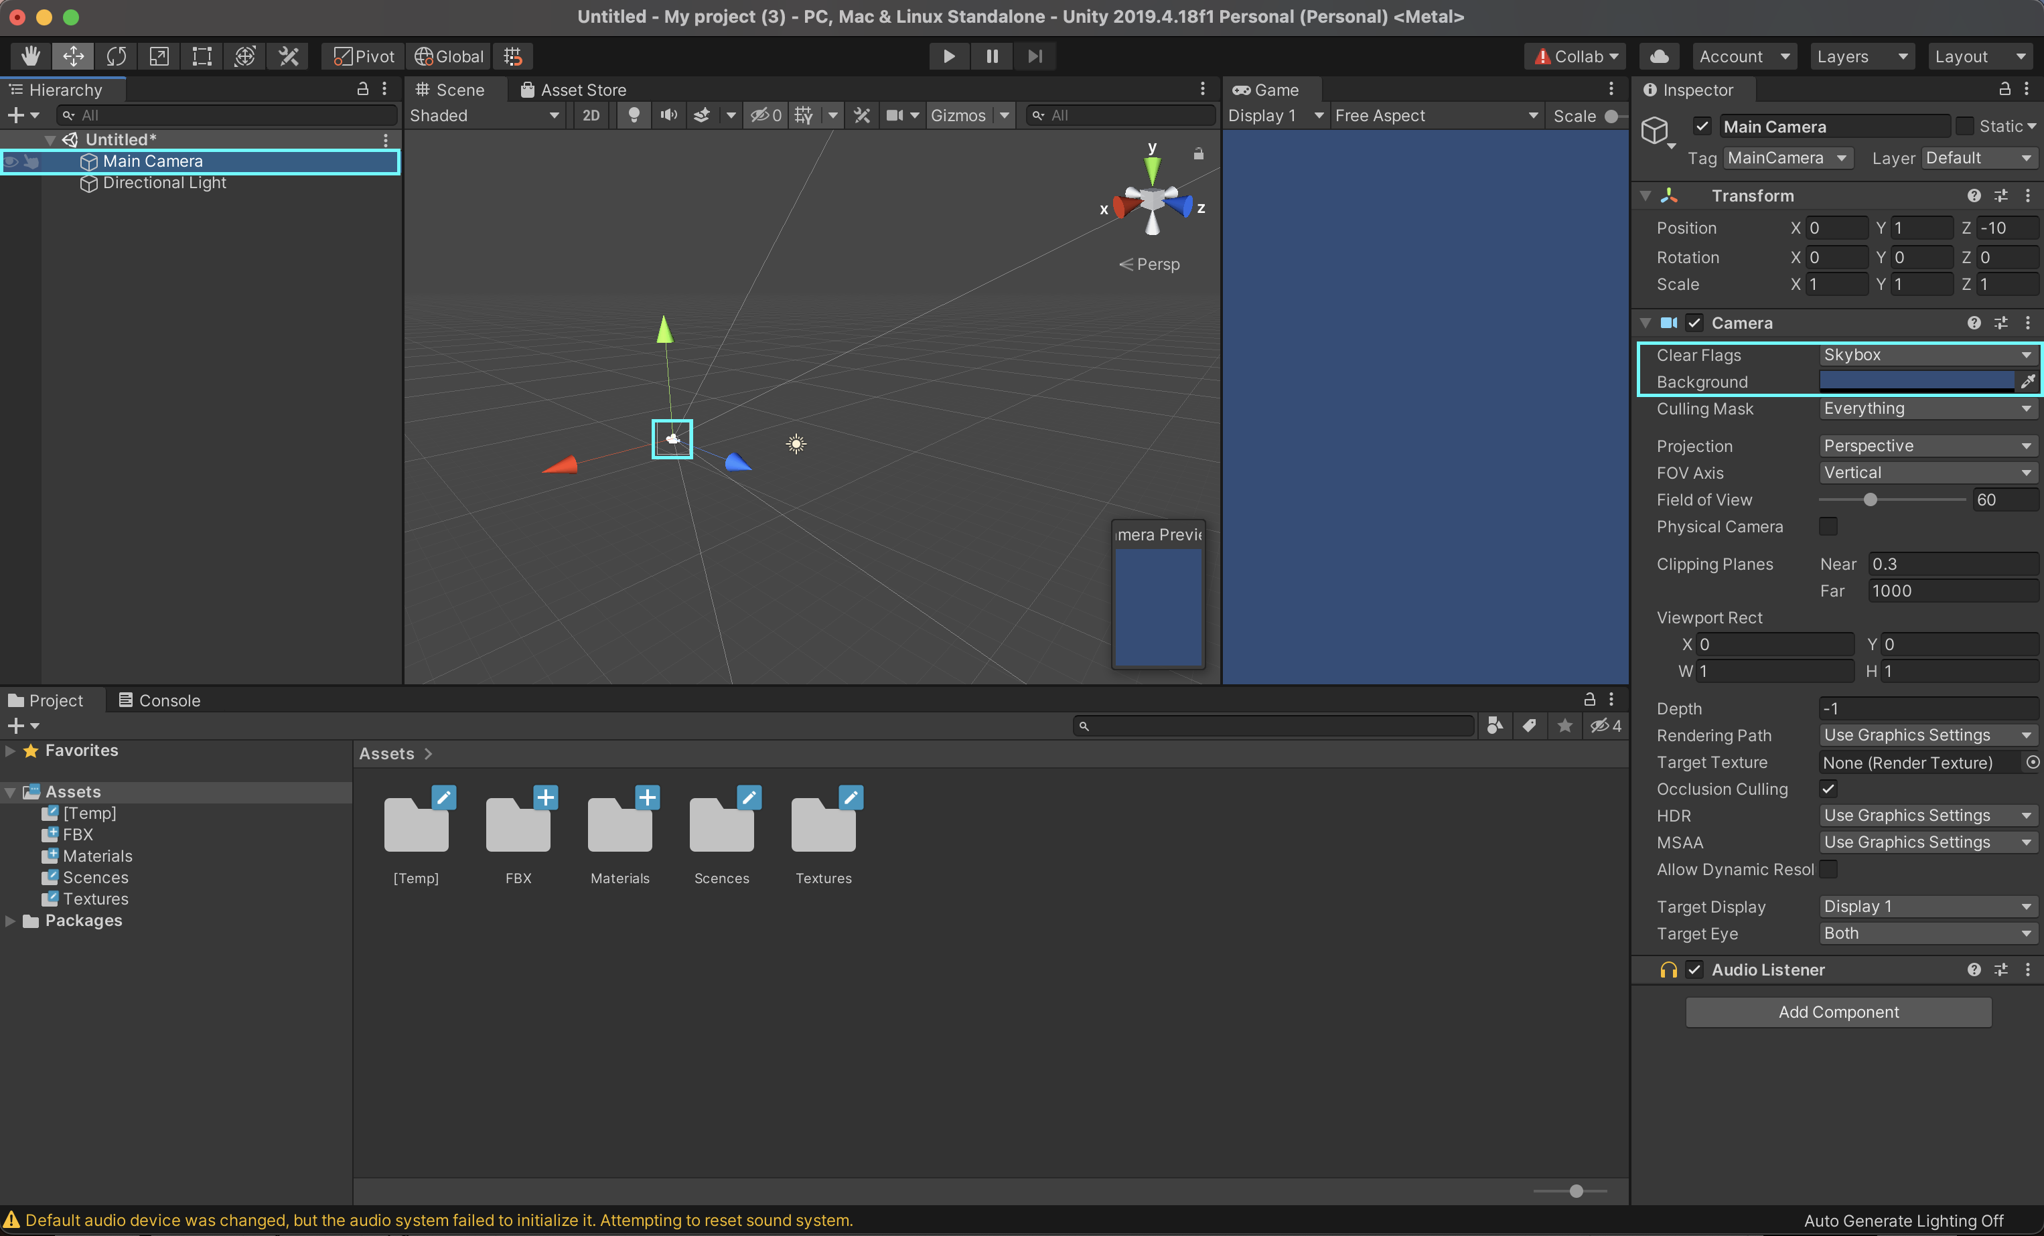
Task: Pick background color with eyedropper icon
Action: click(x=2027, y=382)
